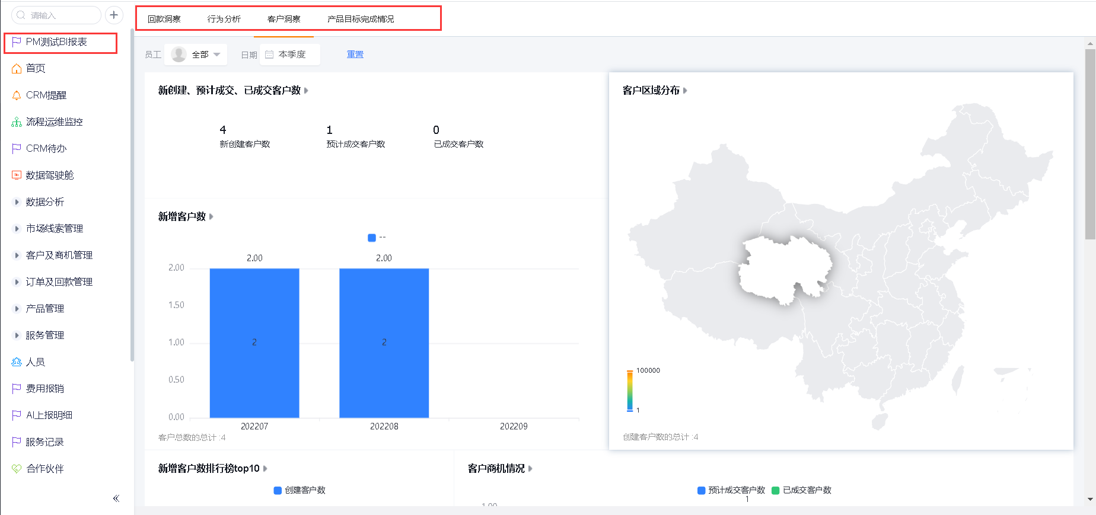Click the 合作伙伴 heart icon
The image size is (1096, 515).
click(17, 469)
